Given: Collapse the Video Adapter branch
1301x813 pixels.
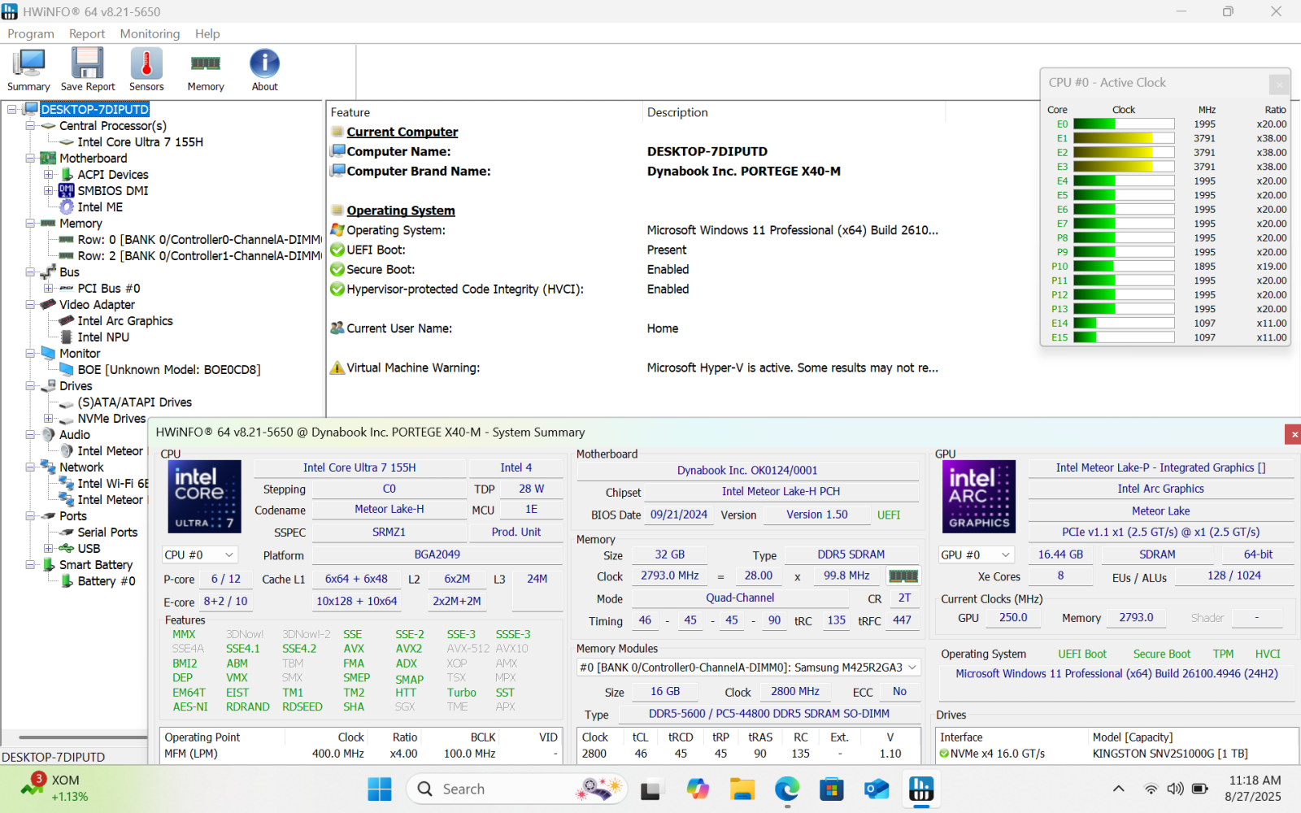Looking at the screenshot, I should [x=30, y=305].
